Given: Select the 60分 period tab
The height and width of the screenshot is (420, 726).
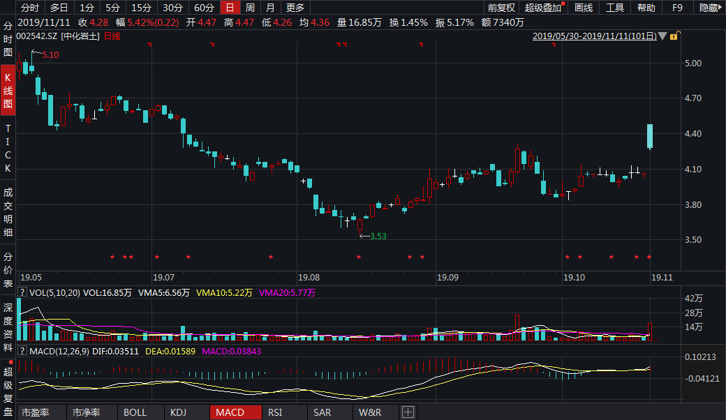Looking at the screenshot, I should click(x=204, y=8).
